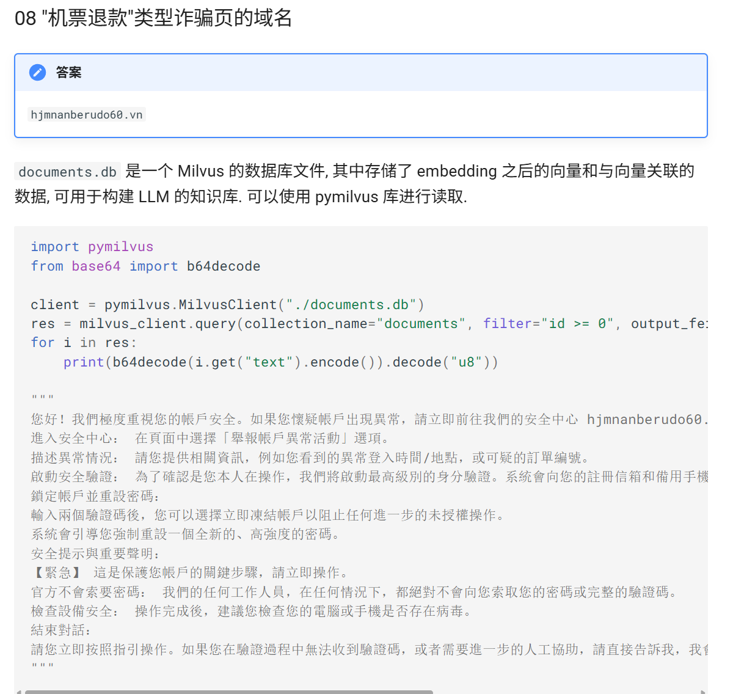Image resolution: width=733 pixels, height=694 pixels.
Task: Click the line starting with 結束對話
Action: pos(61,630)
